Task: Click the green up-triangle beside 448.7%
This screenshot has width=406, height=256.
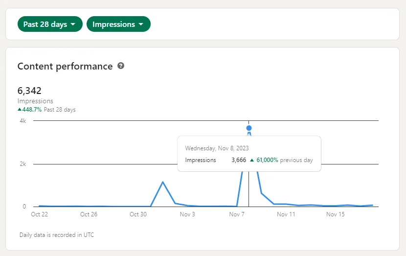Action: [x=20, y=110]
